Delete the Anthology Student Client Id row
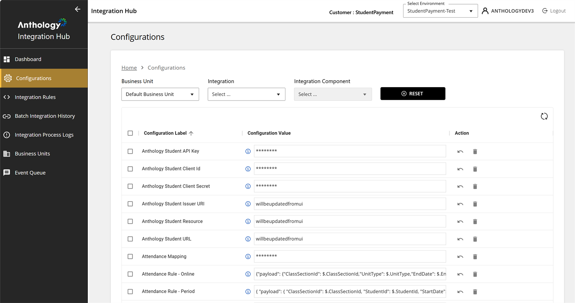 click(475, 169)
